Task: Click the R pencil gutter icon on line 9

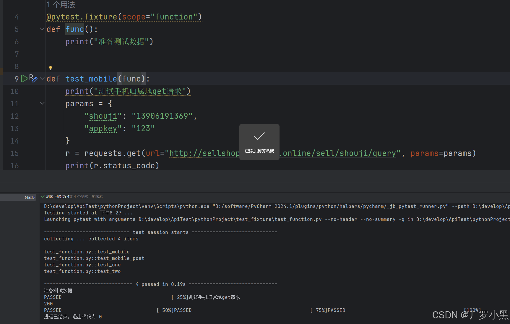Action: pyautogui.click(x=33, y=79)
